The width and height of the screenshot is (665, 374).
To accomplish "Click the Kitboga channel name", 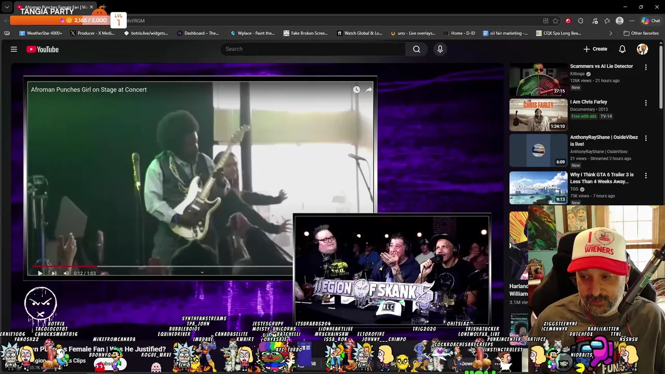I will [x=577, y=74].
